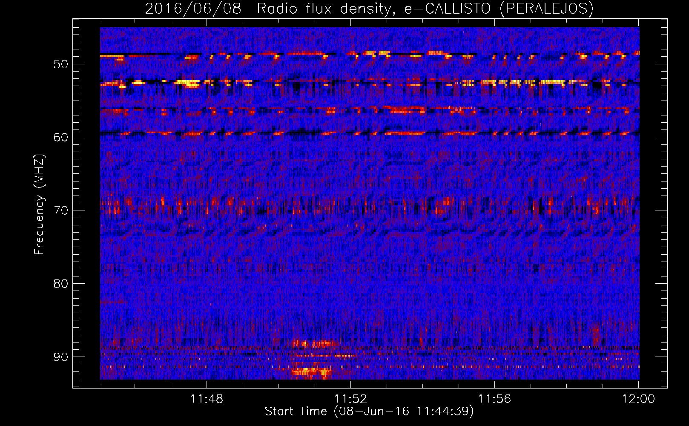Click the 80 frequency tick label
Viewport: 689px width, 426px height.
[60, 284]
